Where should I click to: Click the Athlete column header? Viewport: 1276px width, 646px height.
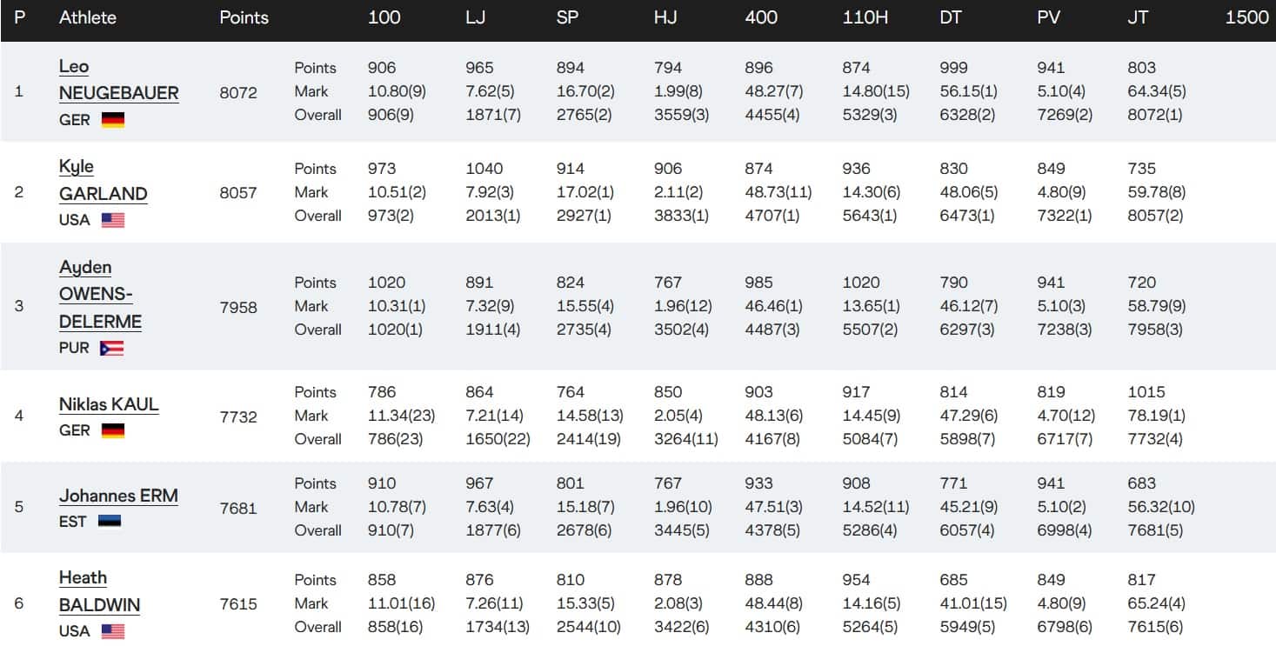pyautogui.click(x=88, y=17)
